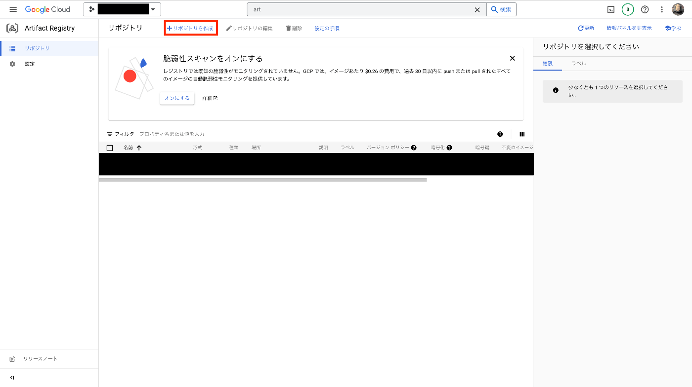Click the 説明 column header
Viewport: 692px width, 387px height.
point(323,148)
